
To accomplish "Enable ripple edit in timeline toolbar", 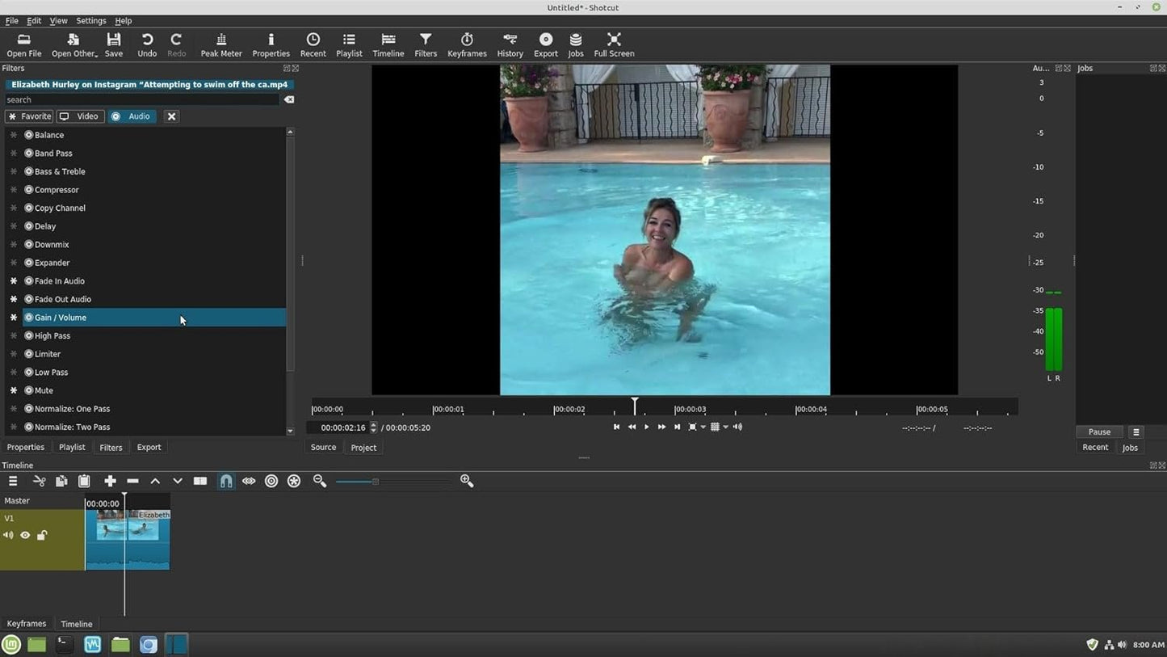I will (271, 481).
